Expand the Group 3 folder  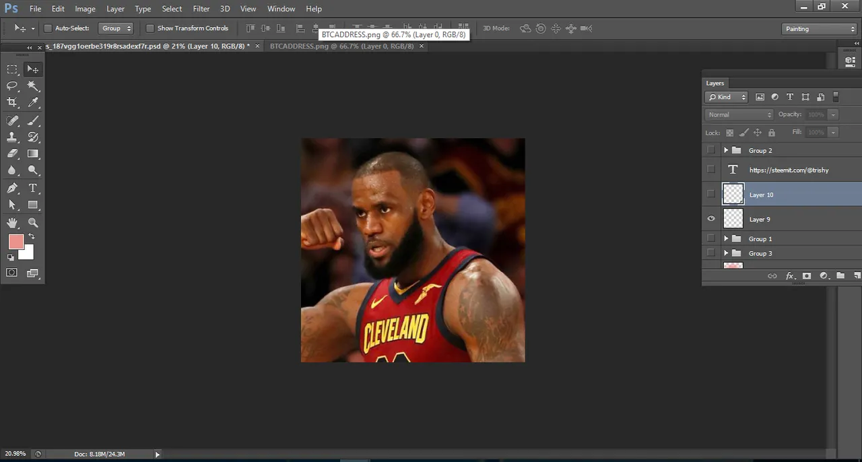pyautogui.click(x=726, y=253)
